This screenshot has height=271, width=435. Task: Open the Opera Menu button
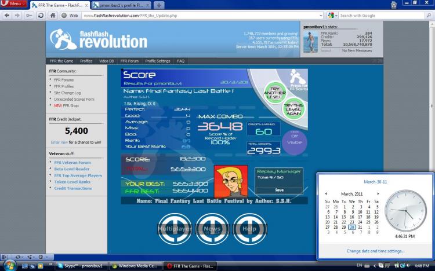[x=13, y=3]
